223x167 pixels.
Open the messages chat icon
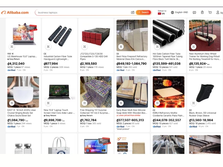pos(194,13)
